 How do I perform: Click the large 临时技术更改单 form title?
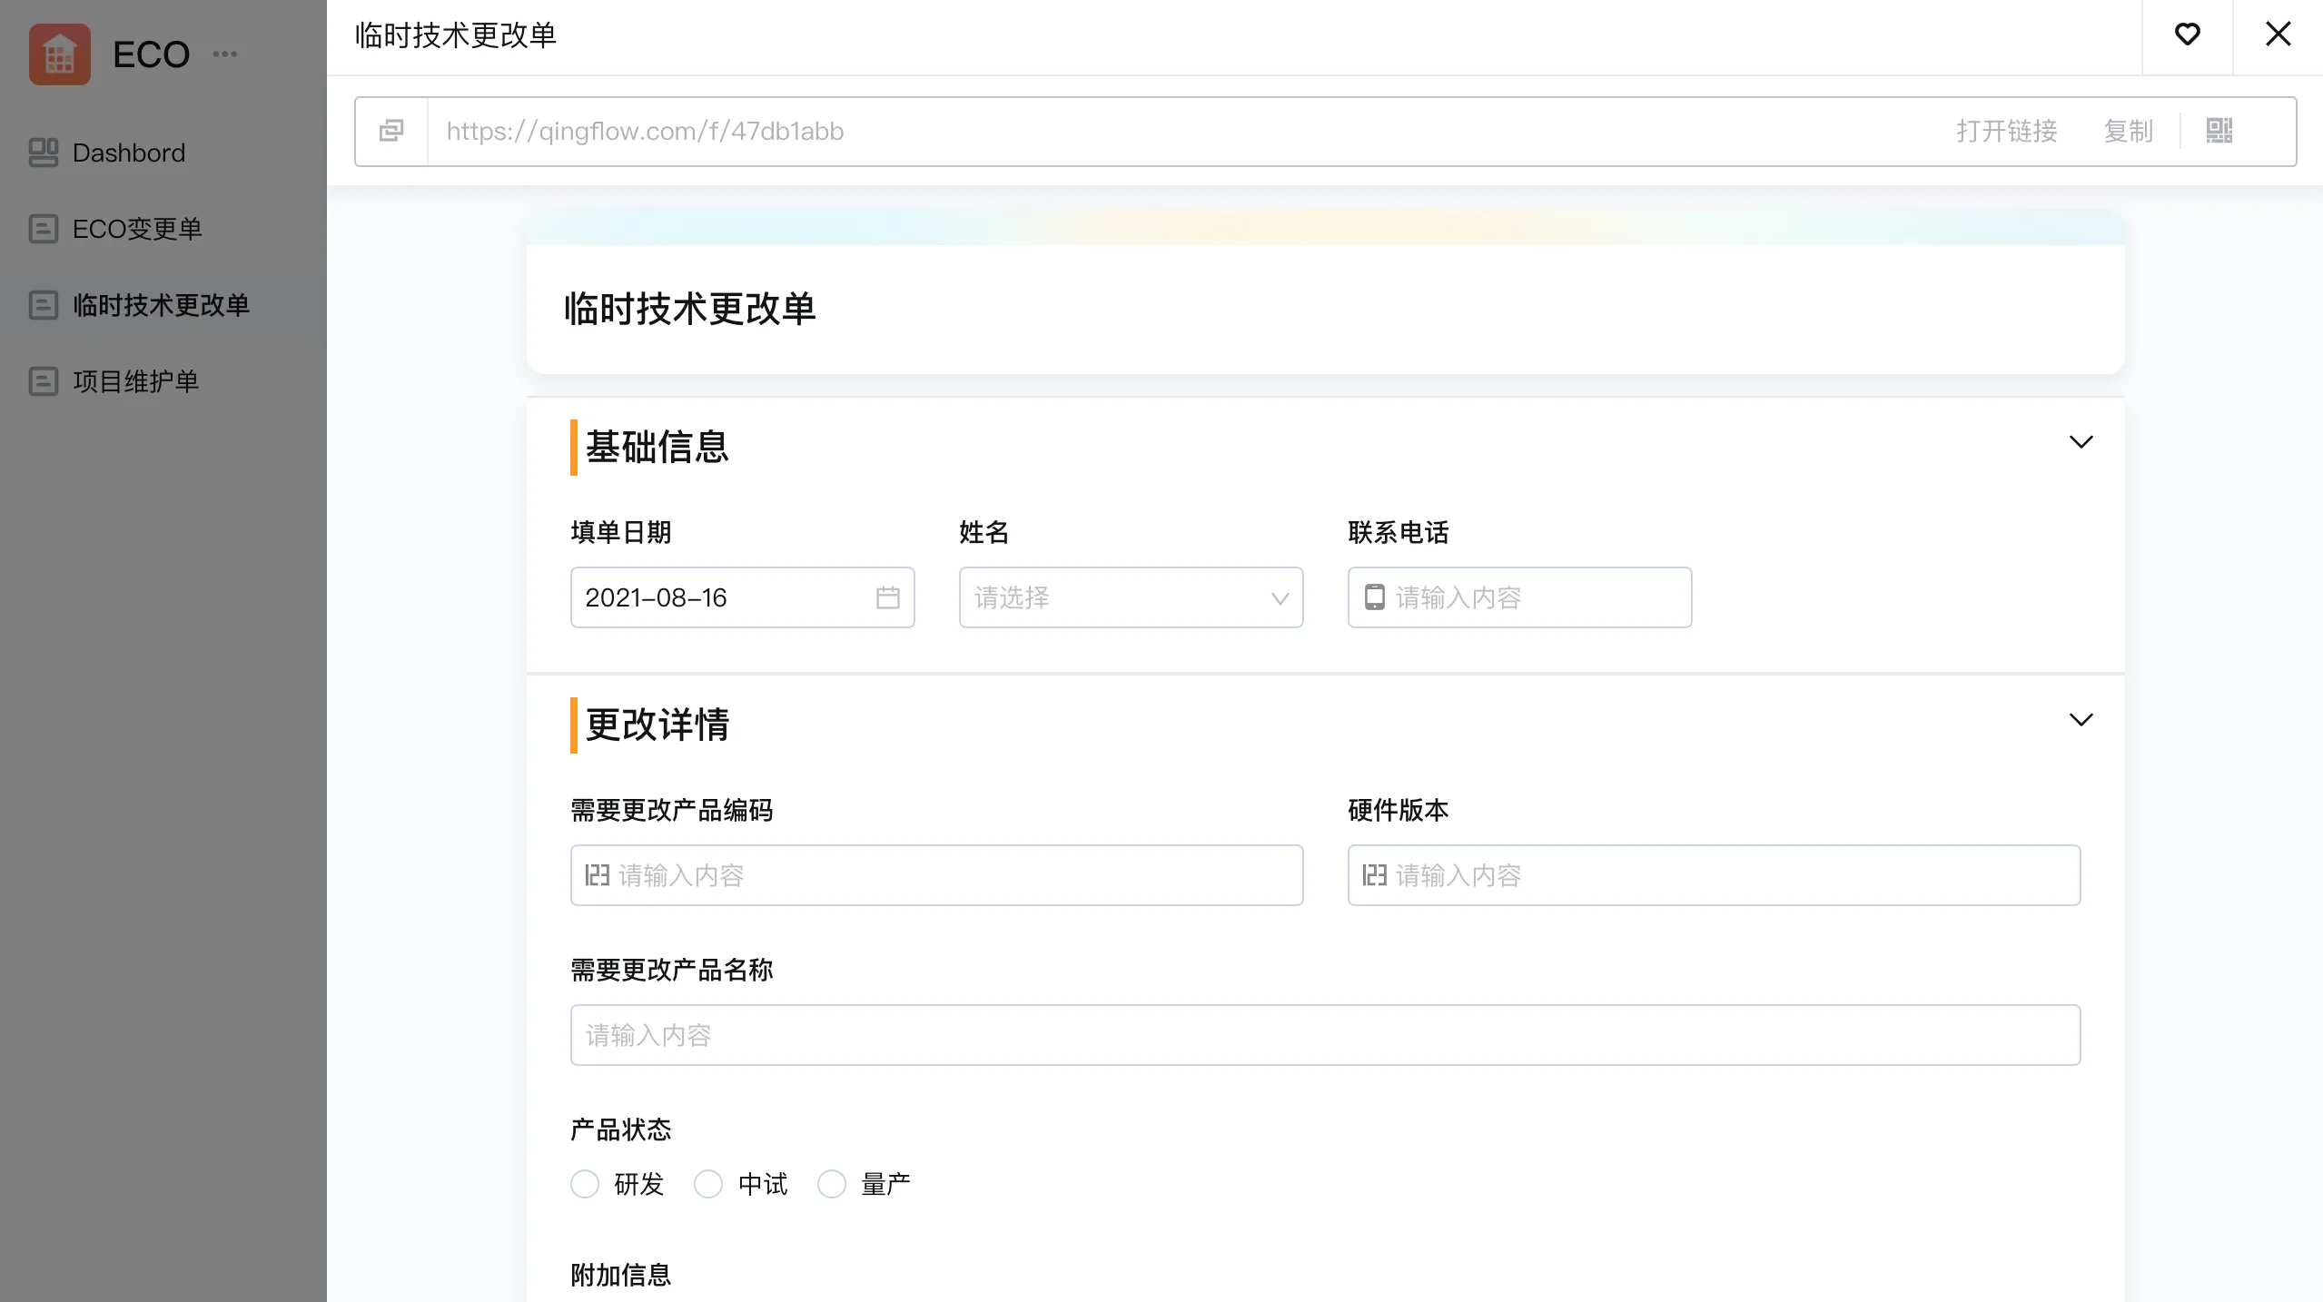(690, 309)
